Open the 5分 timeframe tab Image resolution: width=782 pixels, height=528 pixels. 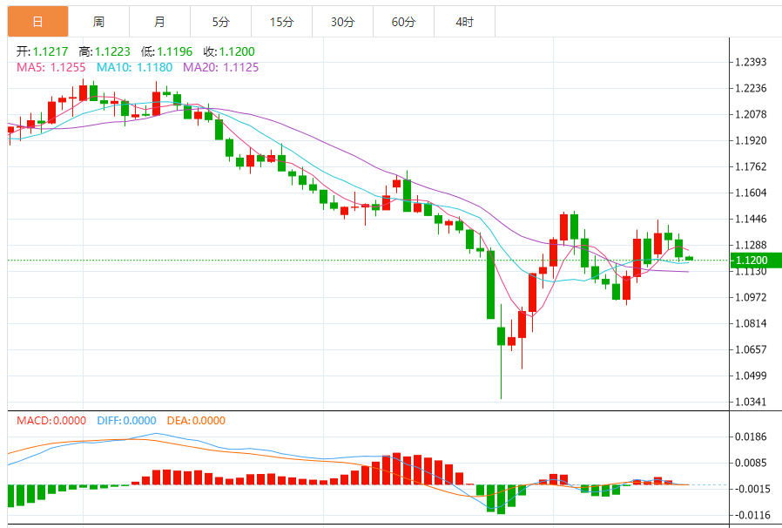221,22
